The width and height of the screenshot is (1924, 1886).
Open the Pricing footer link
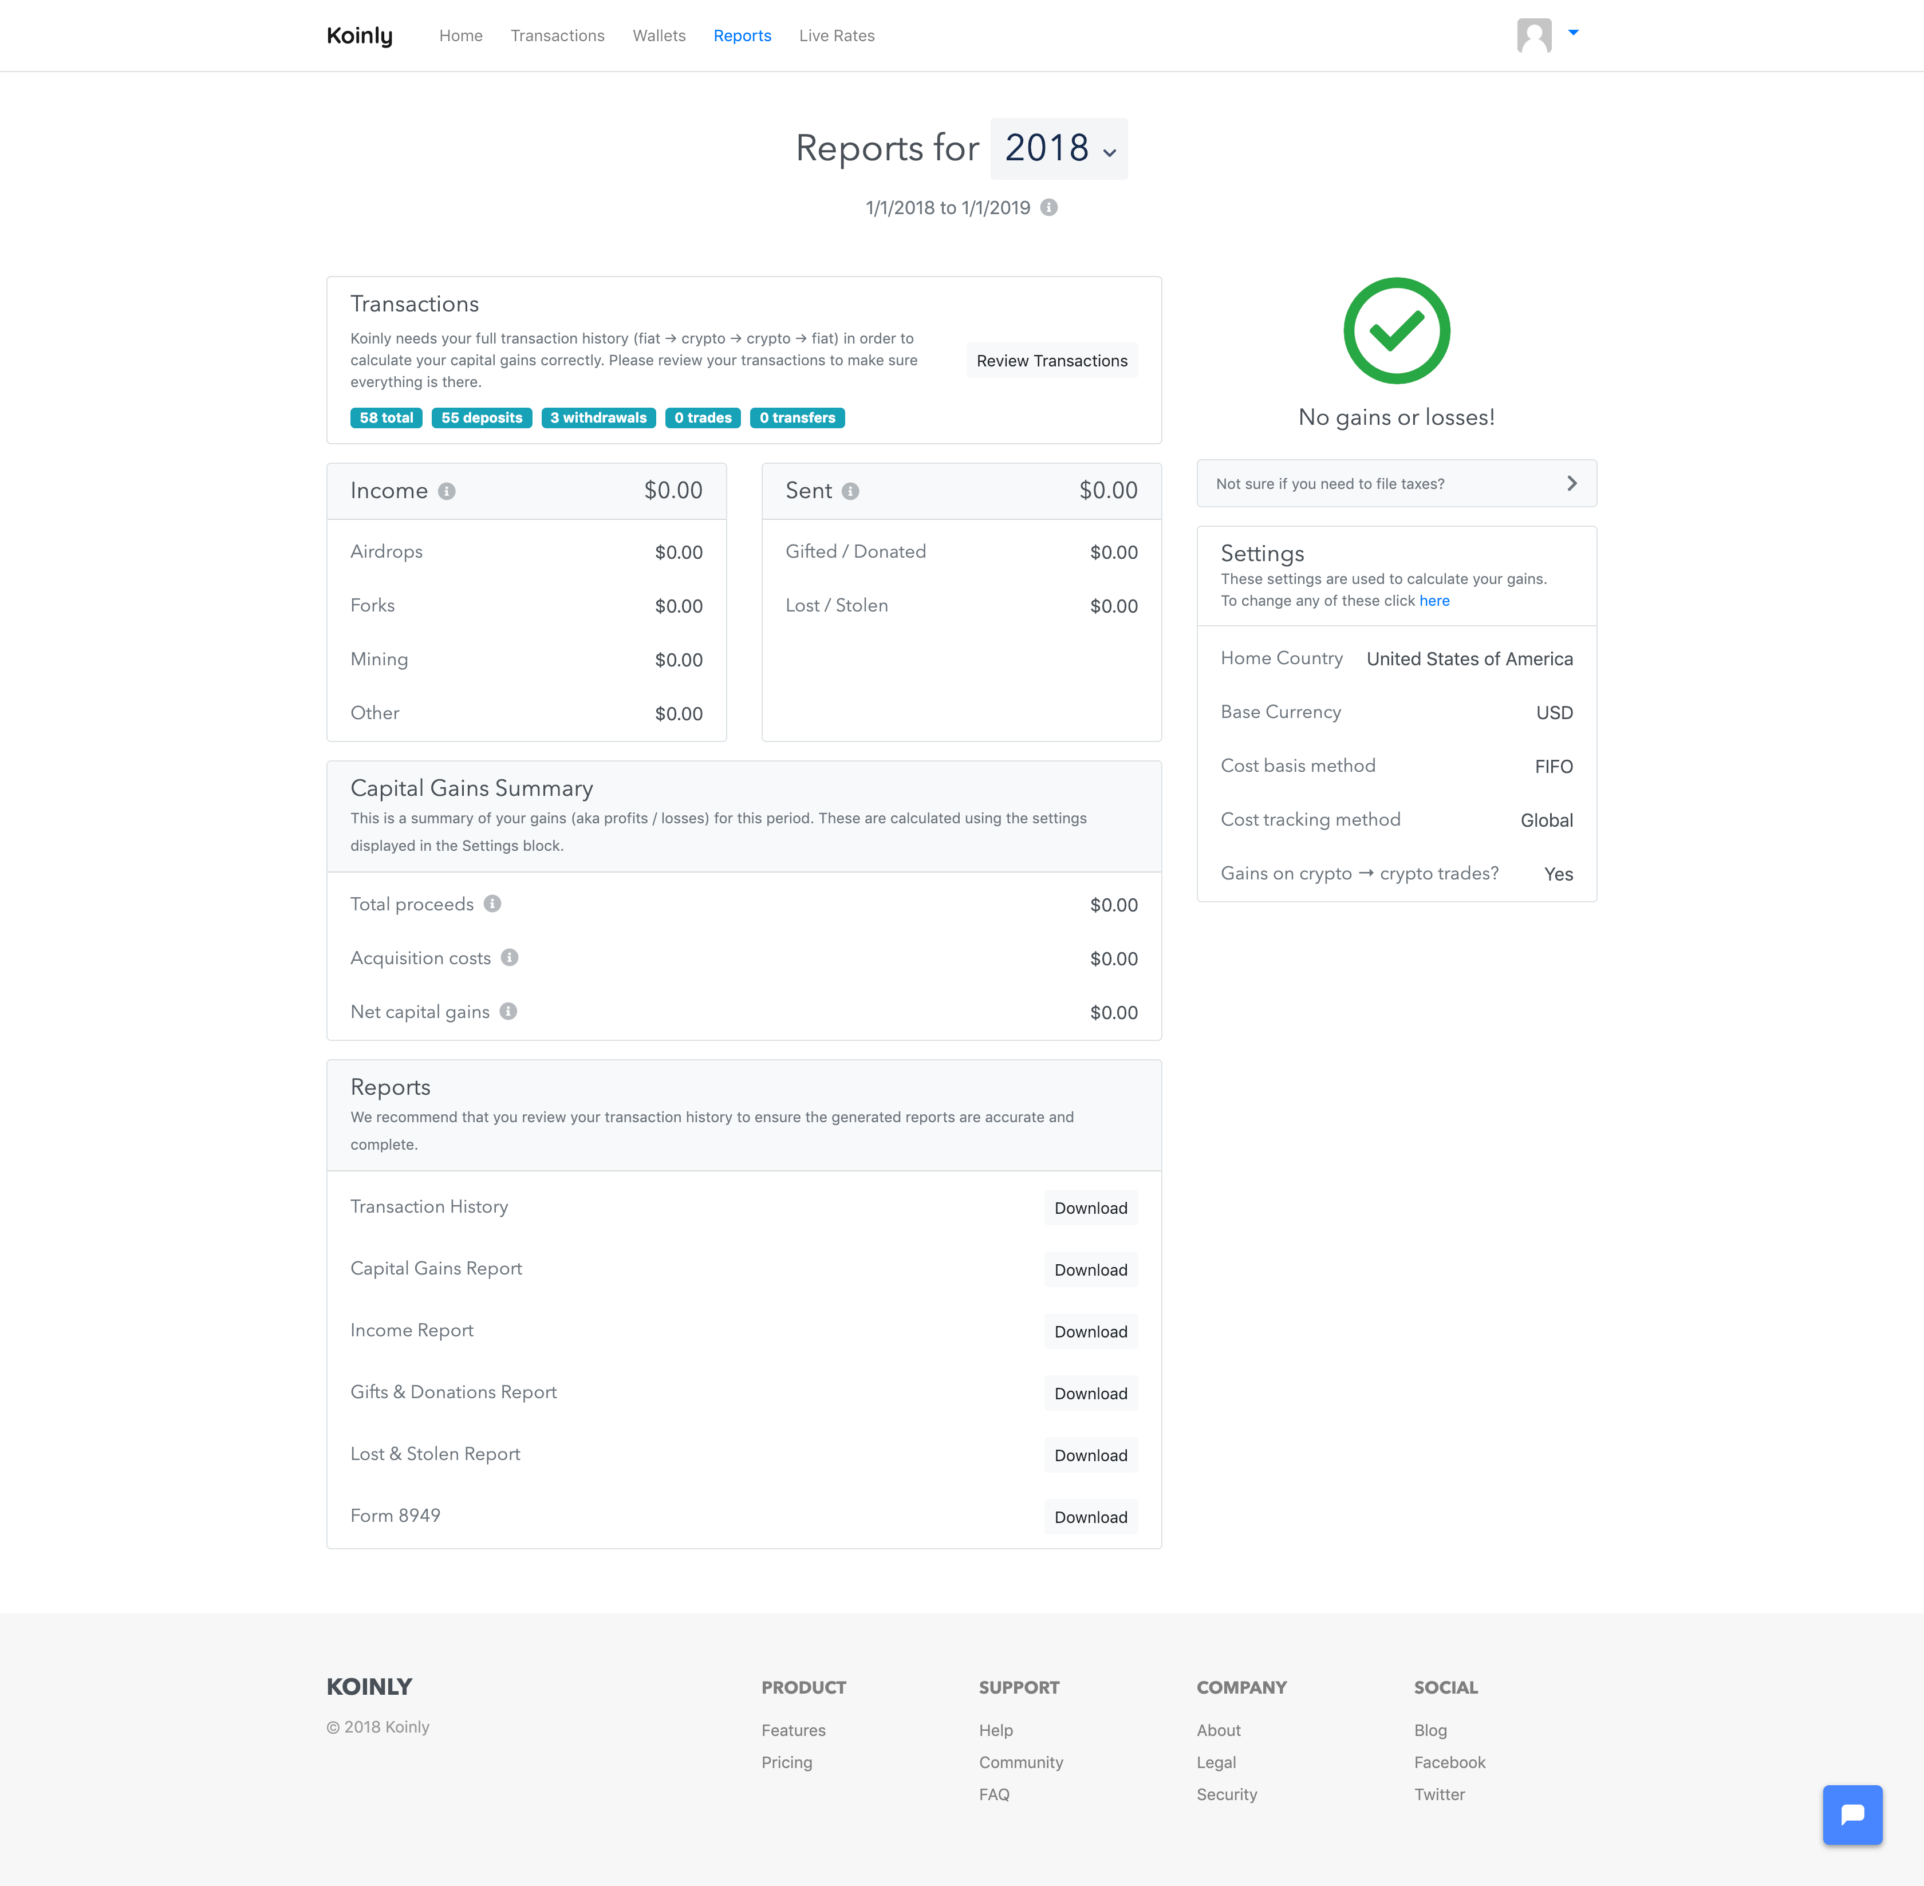[x=787, y=1762]
